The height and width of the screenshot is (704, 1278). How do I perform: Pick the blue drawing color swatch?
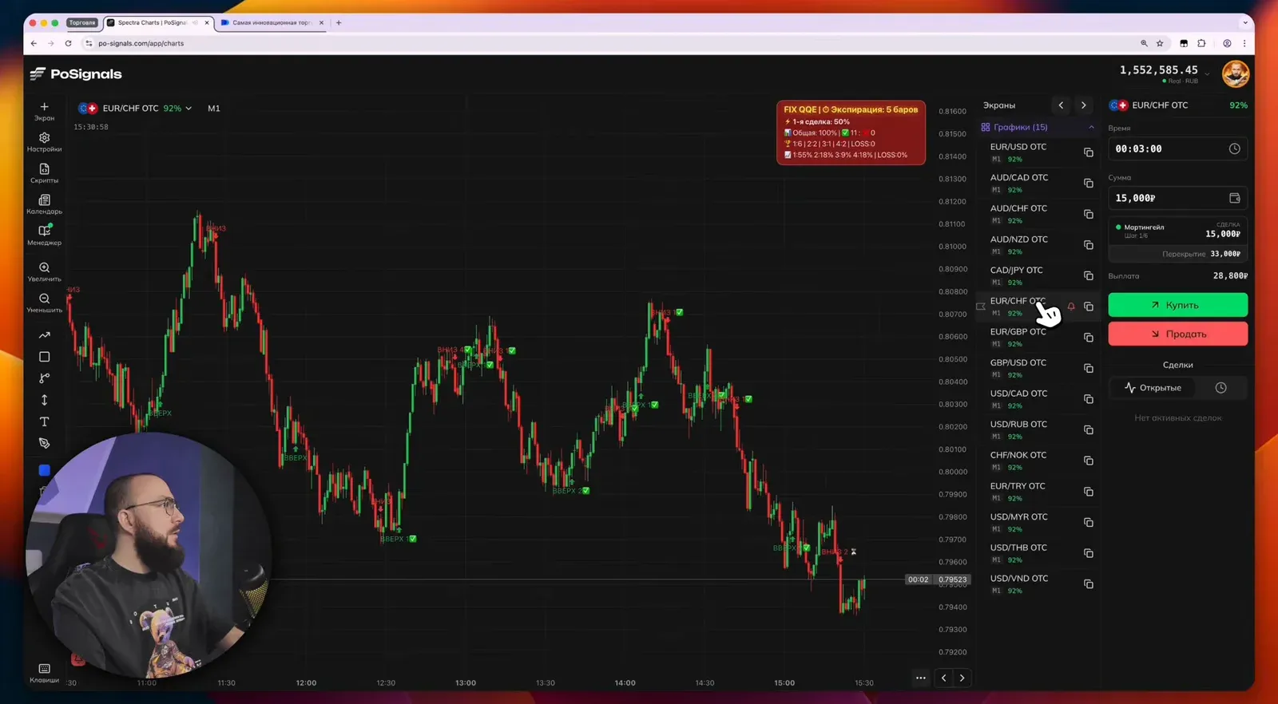tap(44, 470)
